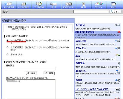Select 指定受信設定 radio button

click(8, 47)
